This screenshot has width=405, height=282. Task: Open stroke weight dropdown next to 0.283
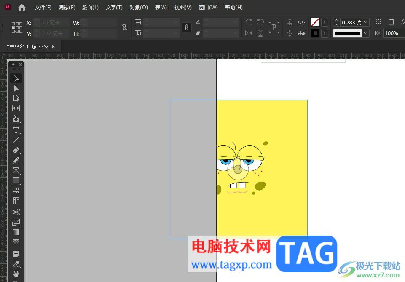coord(366,22)
